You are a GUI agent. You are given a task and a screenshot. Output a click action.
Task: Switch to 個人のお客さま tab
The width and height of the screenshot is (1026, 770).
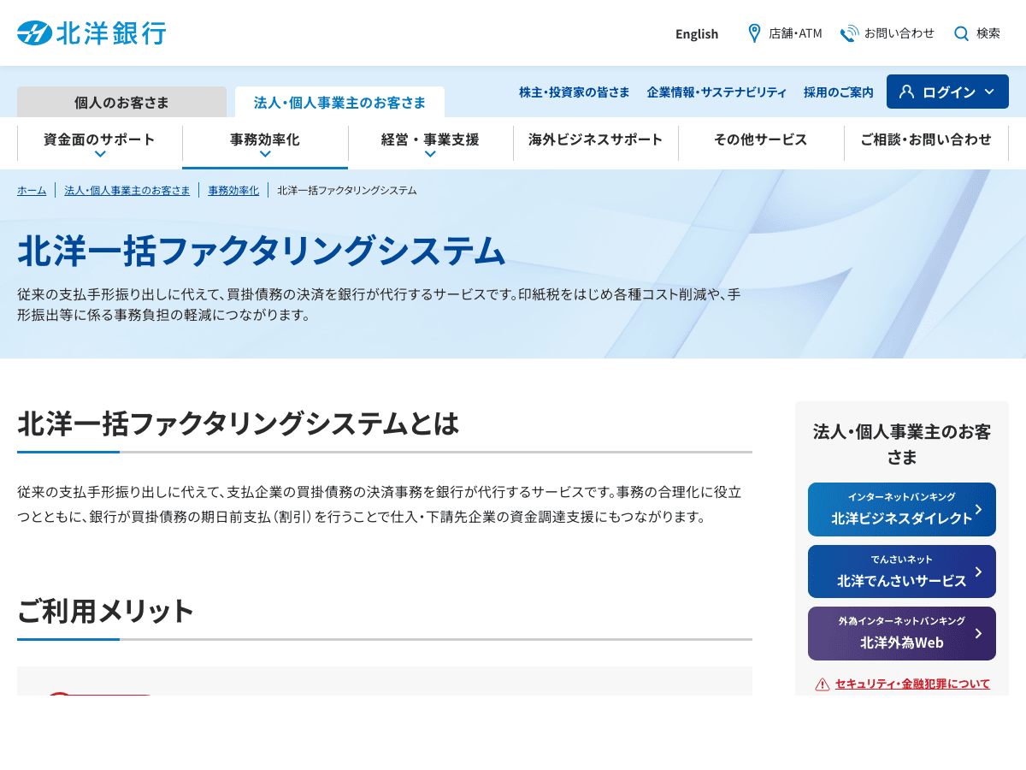[x=121, y=102]
